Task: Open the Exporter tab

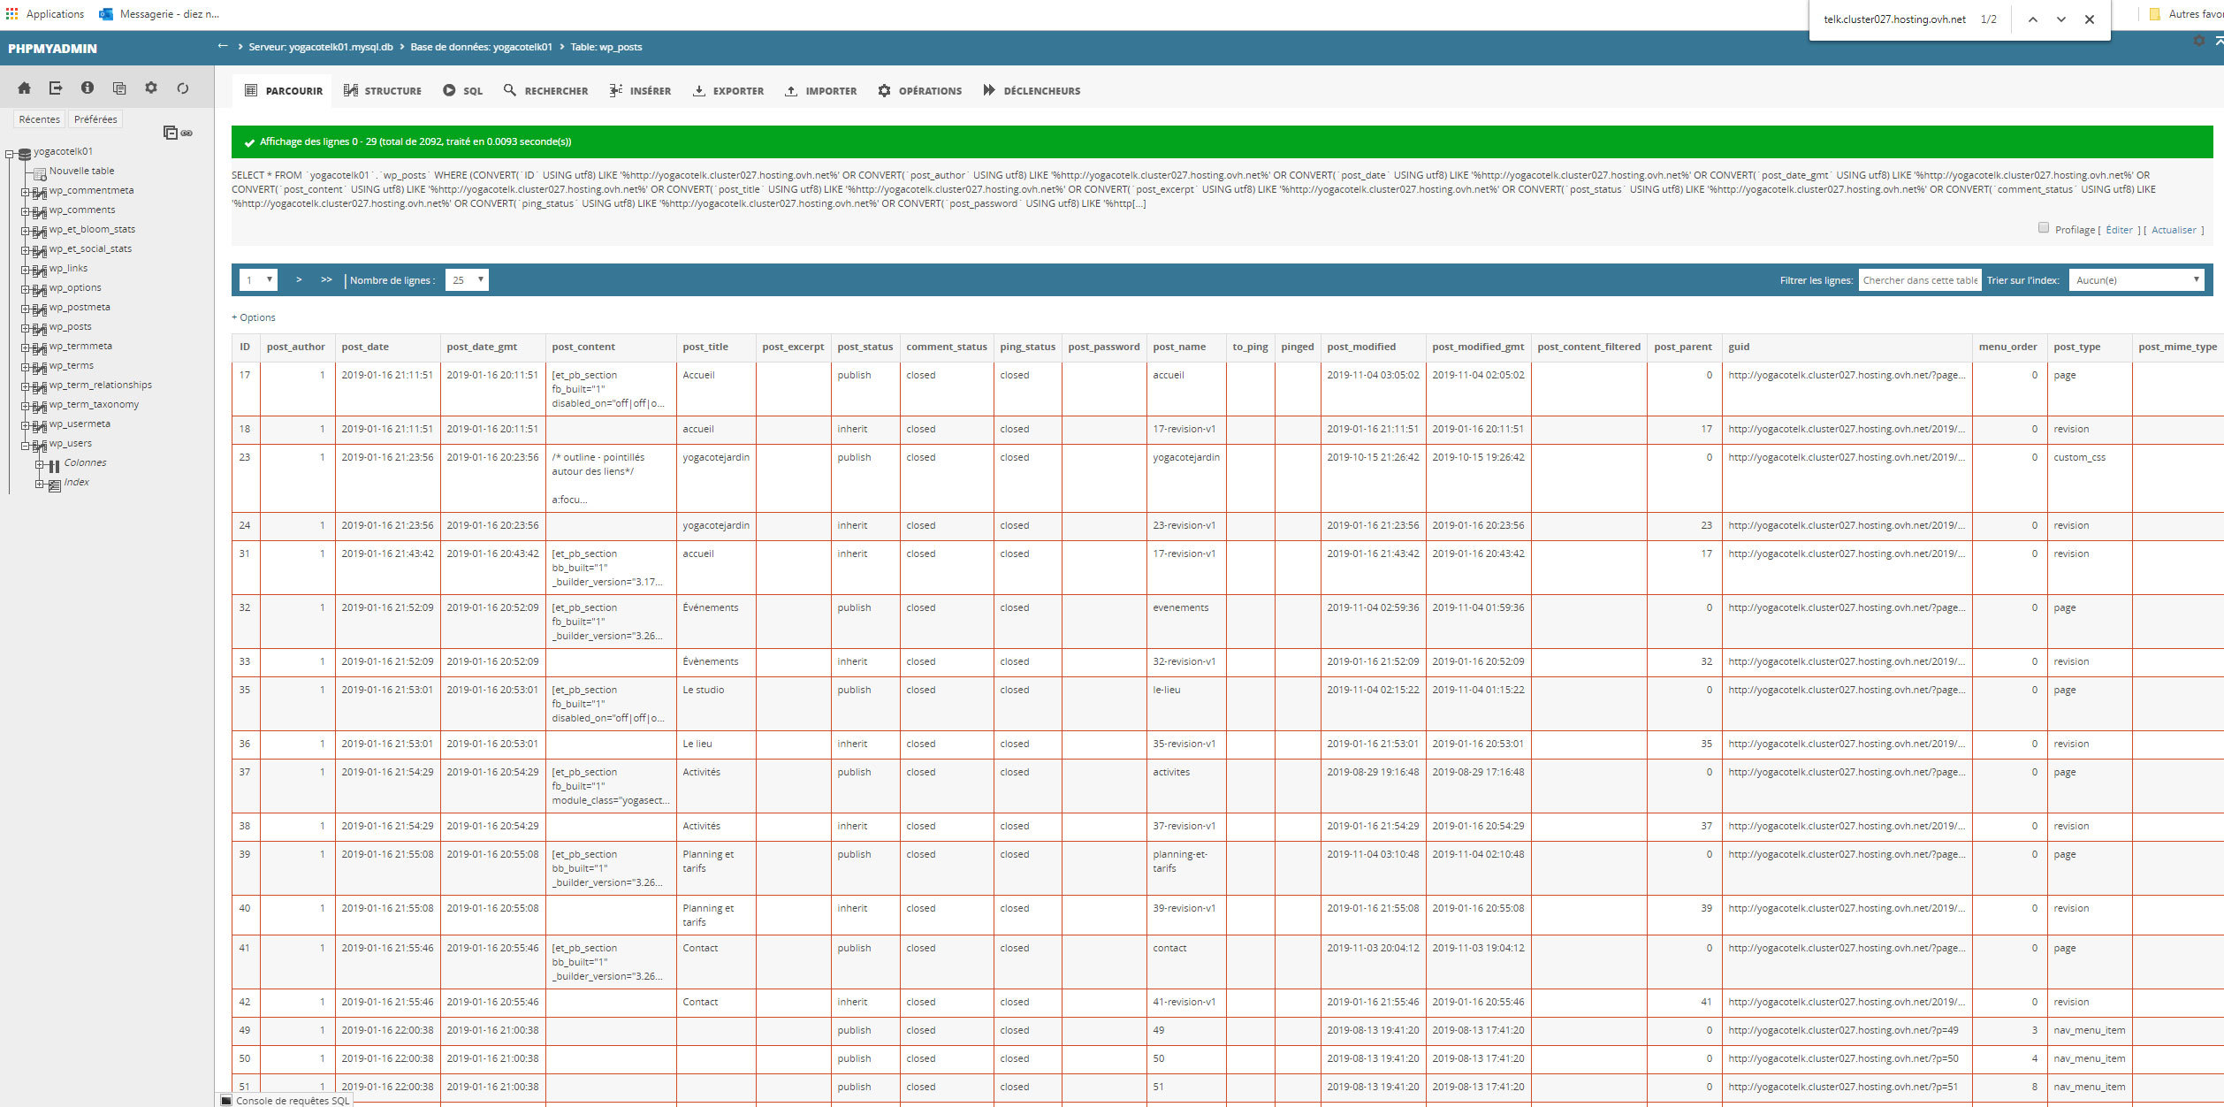Action: (x=728, y=91)
